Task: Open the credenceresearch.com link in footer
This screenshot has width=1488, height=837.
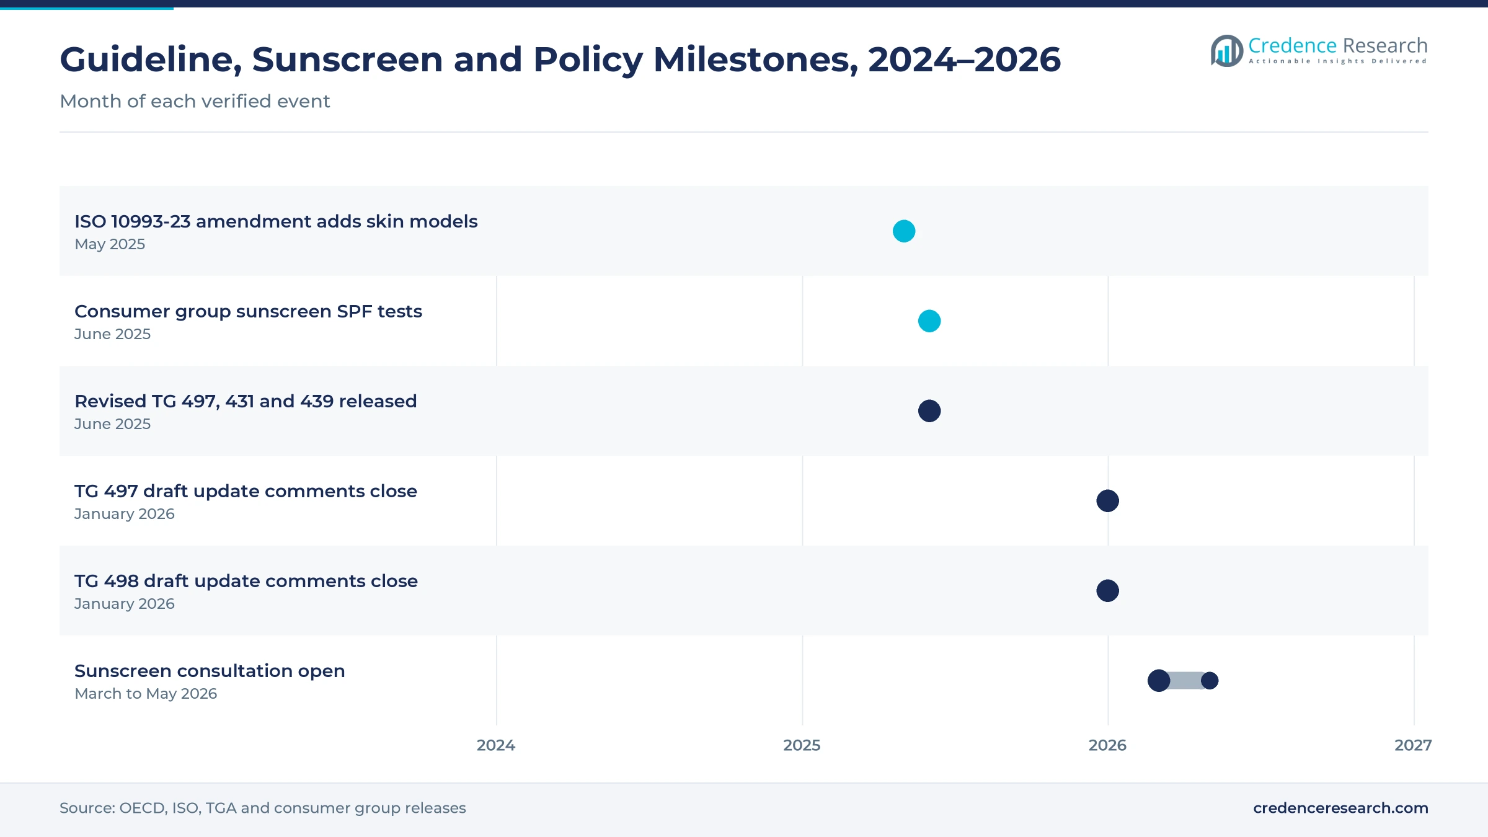Action: 1340,808
